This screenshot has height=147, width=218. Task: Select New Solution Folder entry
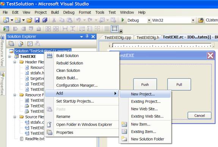(145, 139)
